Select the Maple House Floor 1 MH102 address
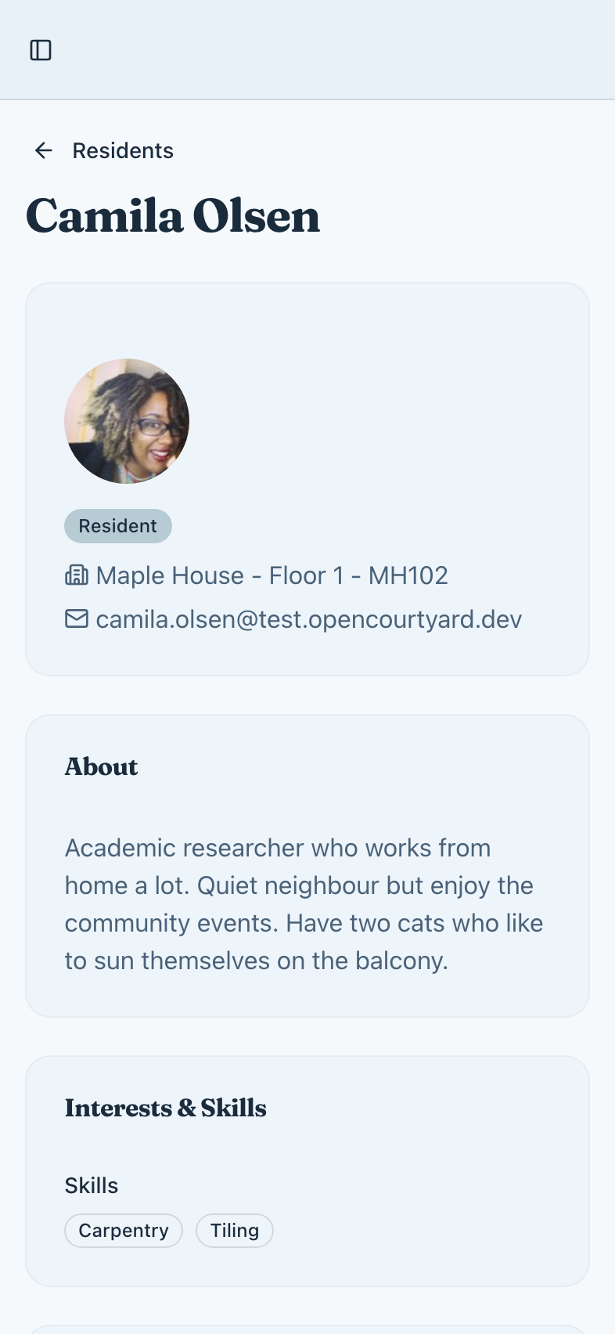The height and width of the screenshot is (1334, 615). pos(272,575)
